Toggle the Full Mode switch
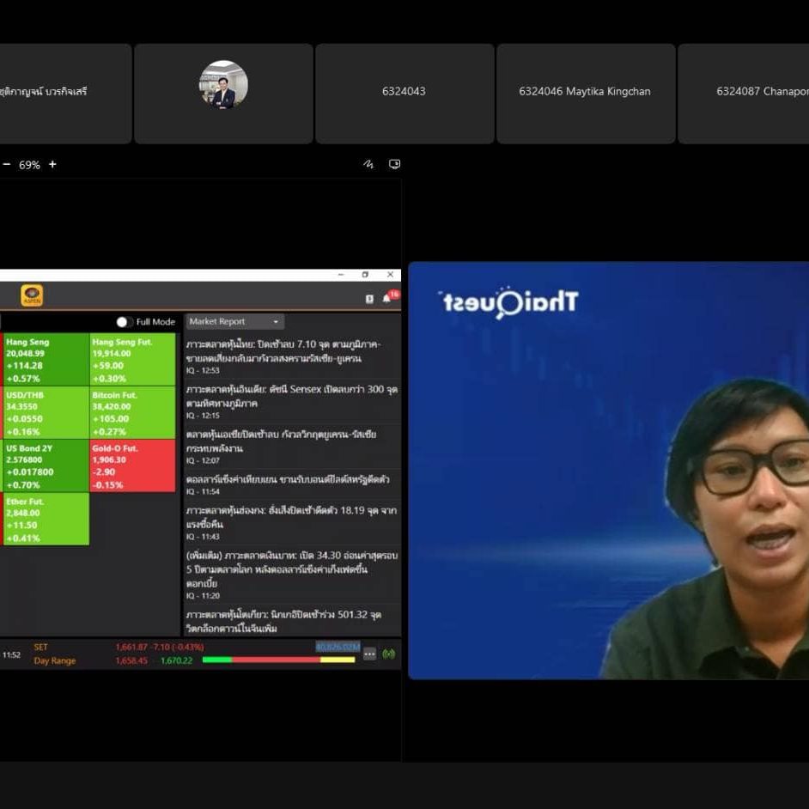Image resolution: width=809 pixels, height=809 pixels. click(x=125, y=322)
